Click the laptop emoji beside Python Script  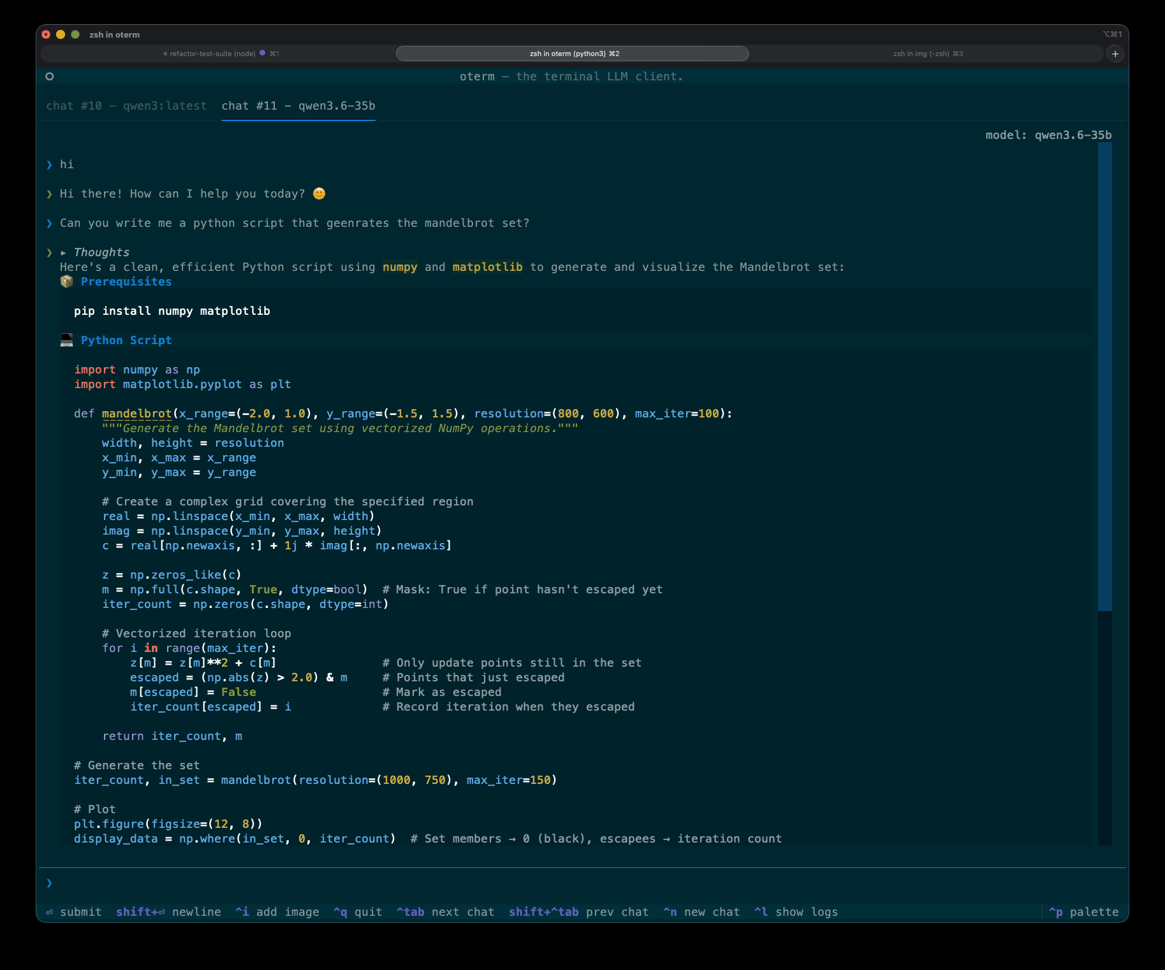pos(66,340)
